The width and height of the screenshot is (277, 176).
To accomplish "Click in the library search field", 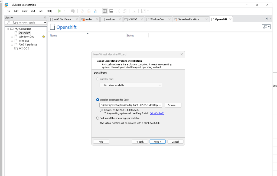I will coord(26,23).
